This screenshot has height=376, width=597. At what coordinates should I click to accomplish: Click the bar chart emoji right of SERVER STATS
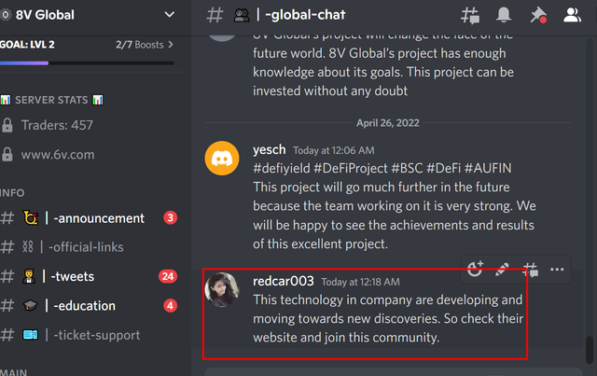pos(98,100)
